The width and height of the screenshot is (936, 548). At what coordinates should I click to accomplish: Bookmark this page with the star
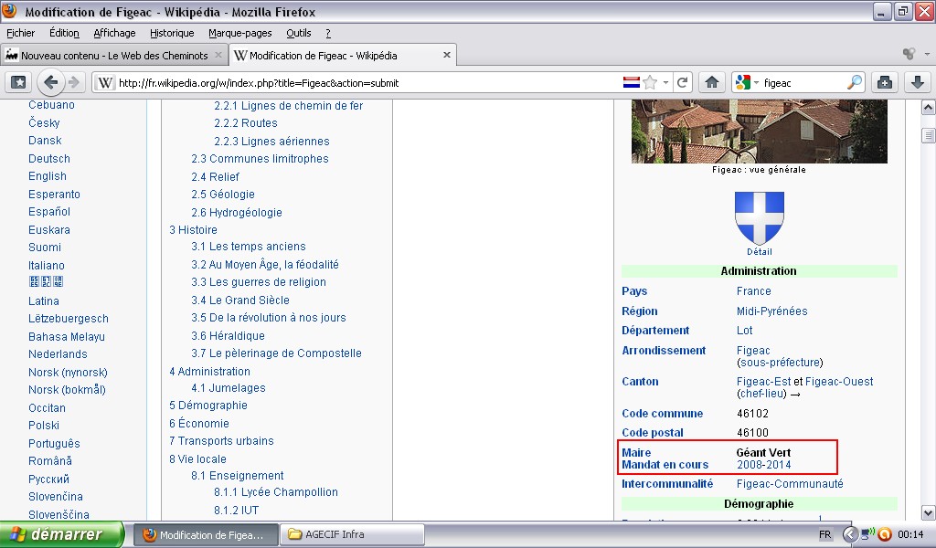pos(650,82)
